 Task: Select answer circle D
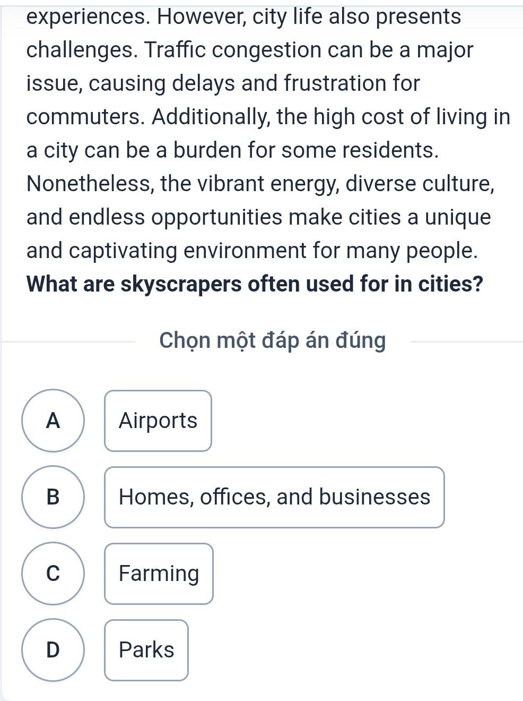[x=53, y=650]
